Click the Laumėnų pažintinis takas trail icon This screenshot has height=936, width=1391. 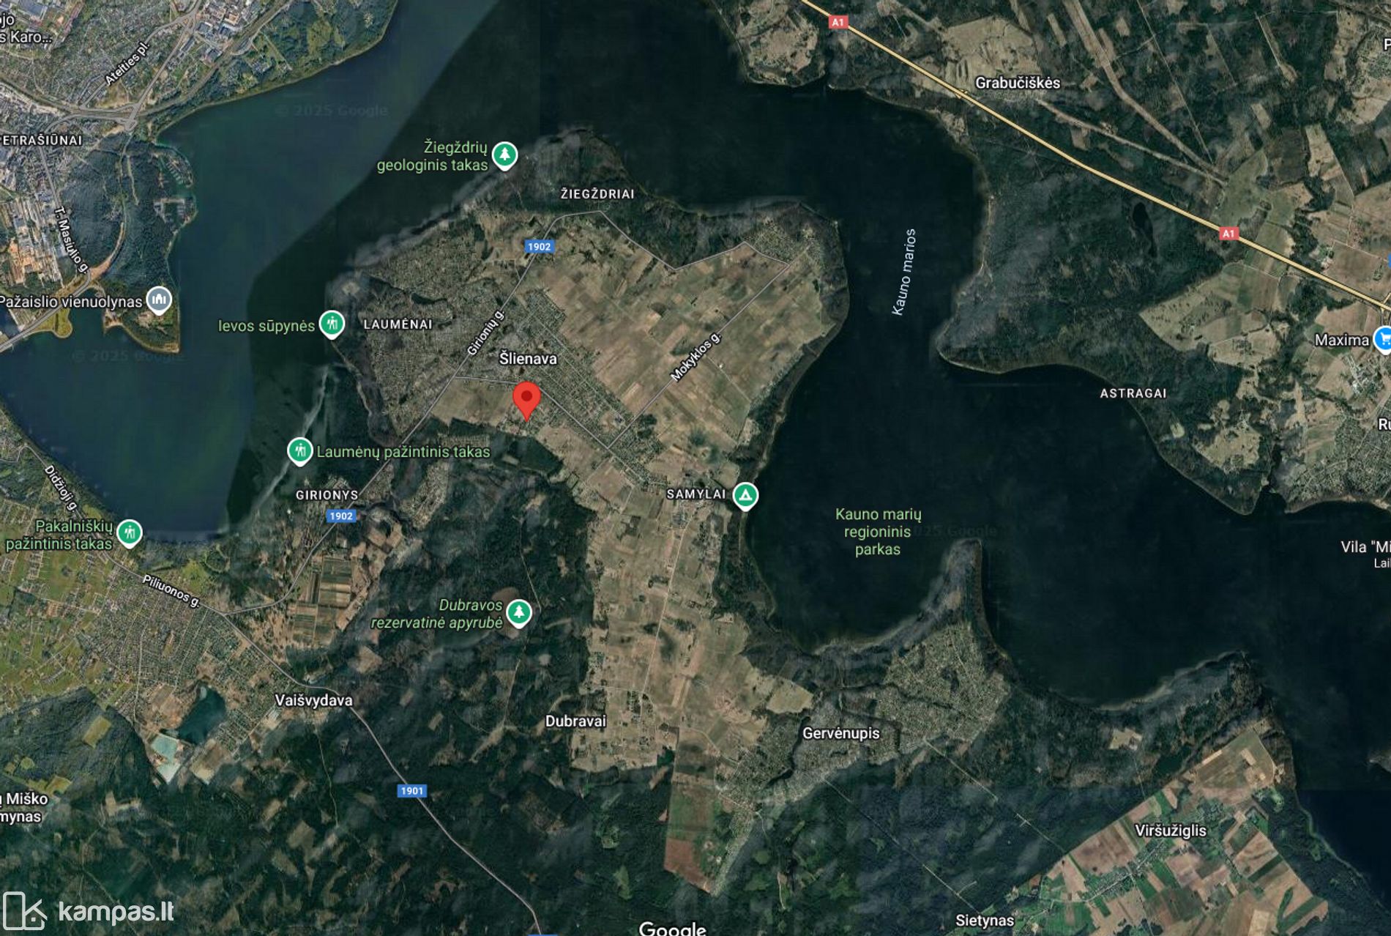pyautogui.click(x=299, y=451)
